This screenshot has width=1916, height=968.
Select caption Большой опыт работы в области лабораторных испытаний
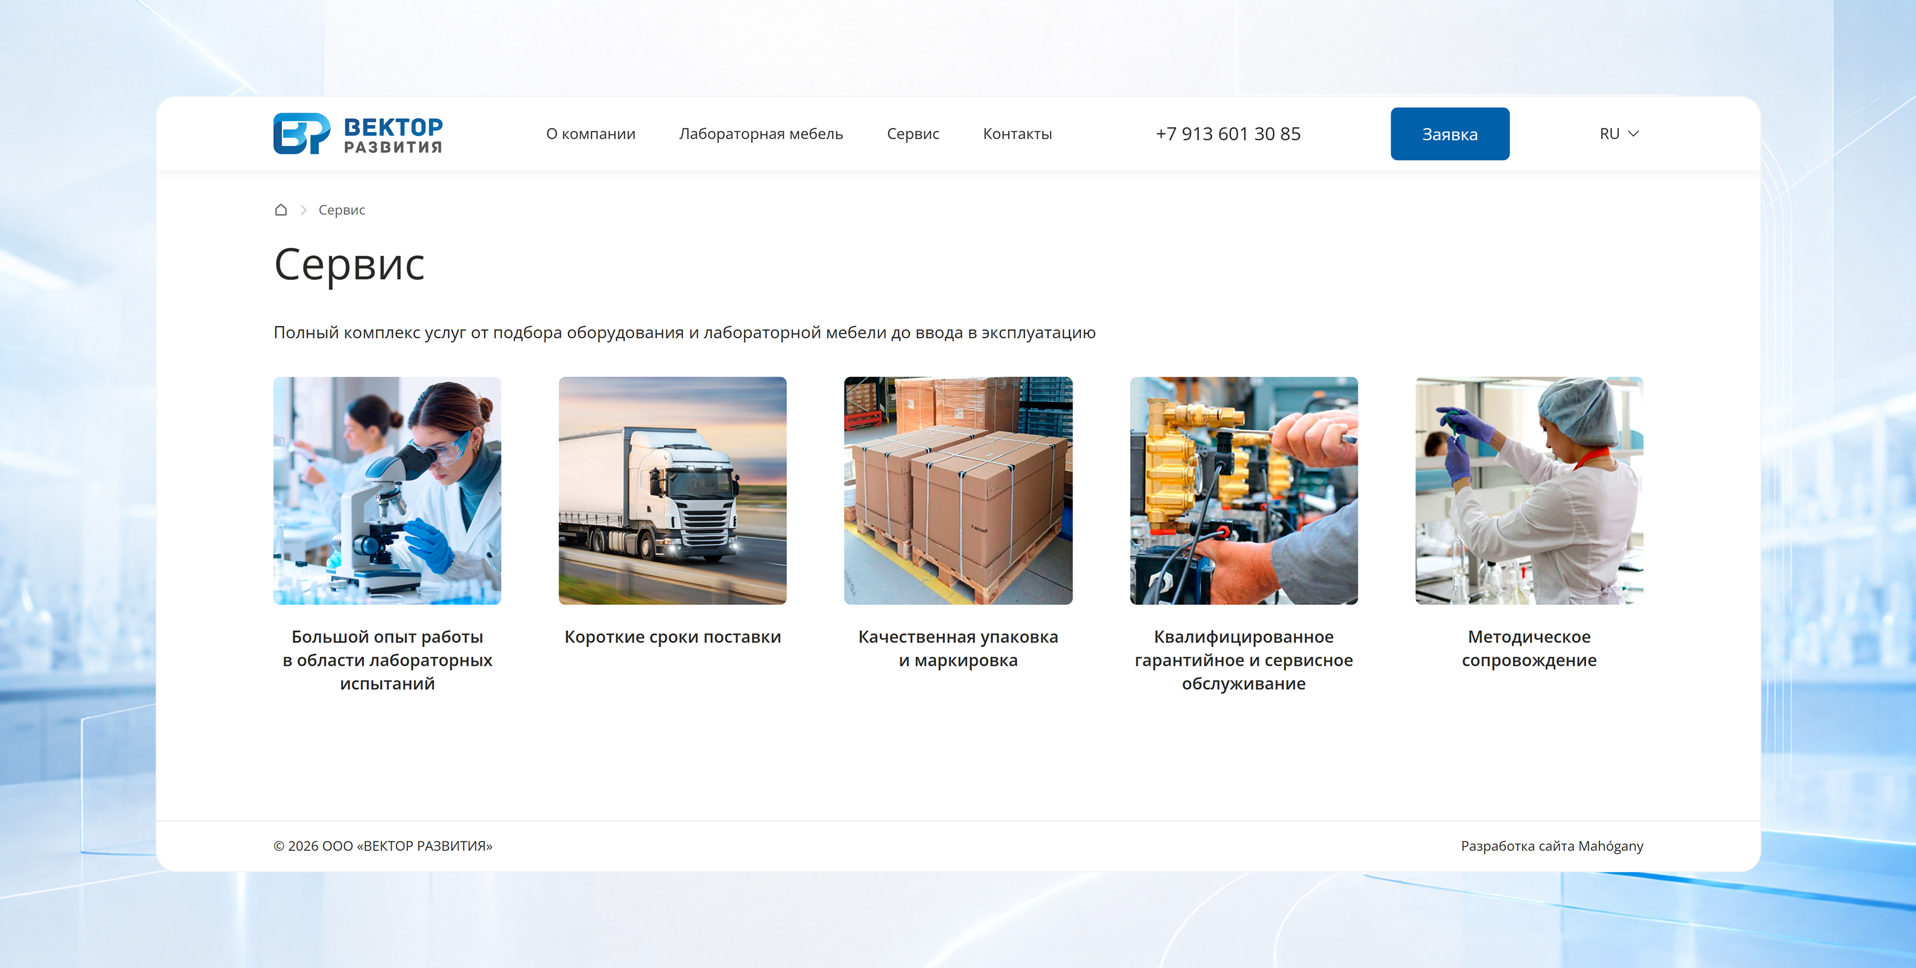coord(387,660)
